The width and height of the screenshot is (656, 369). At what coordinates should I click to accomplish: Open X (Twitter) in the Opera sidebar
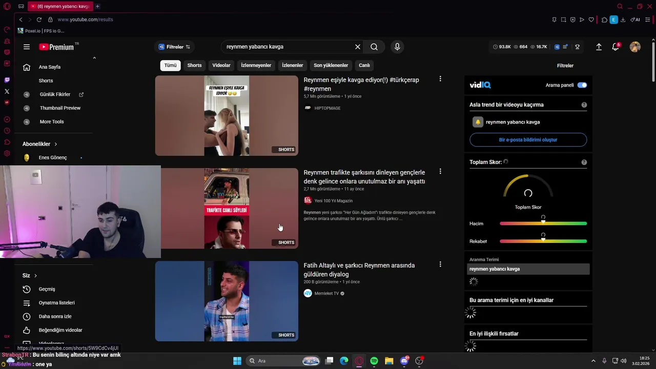pos(7,91)
